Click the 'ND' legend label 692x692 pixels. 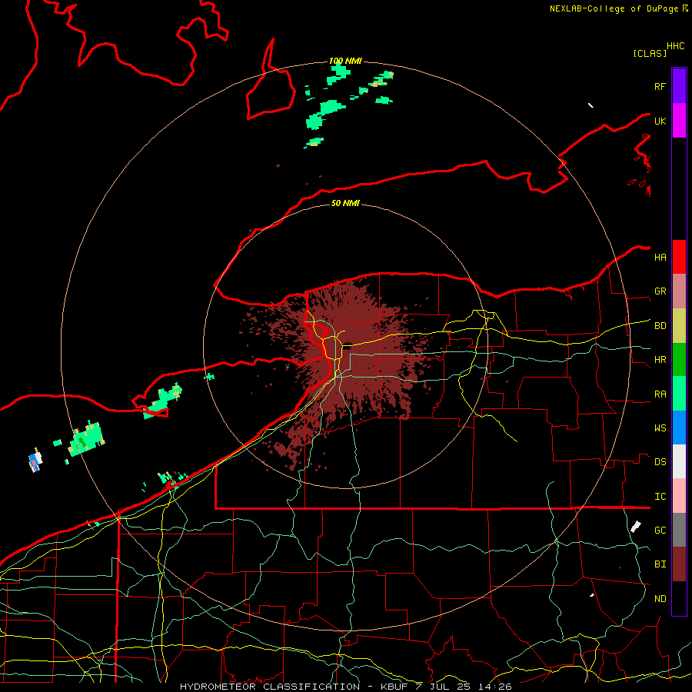pos(660,599)
